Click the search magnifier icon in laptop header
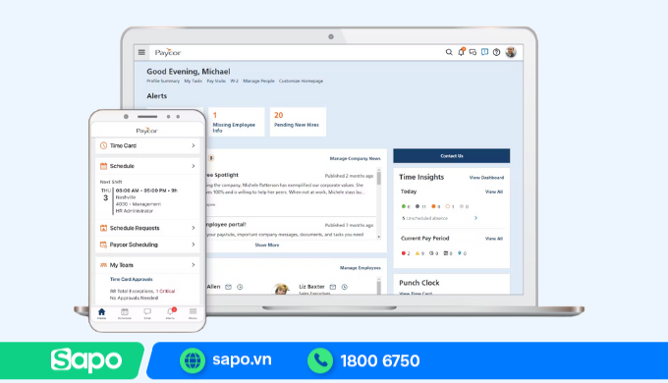 tap(449, 52)
